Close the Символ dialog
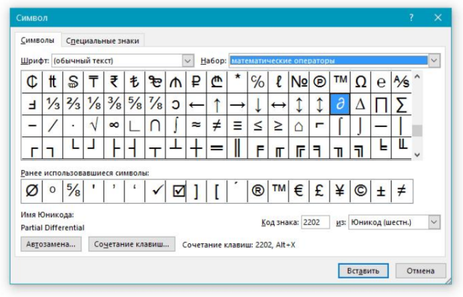This screenshot has width=463, height=297. tap(438, 18)
